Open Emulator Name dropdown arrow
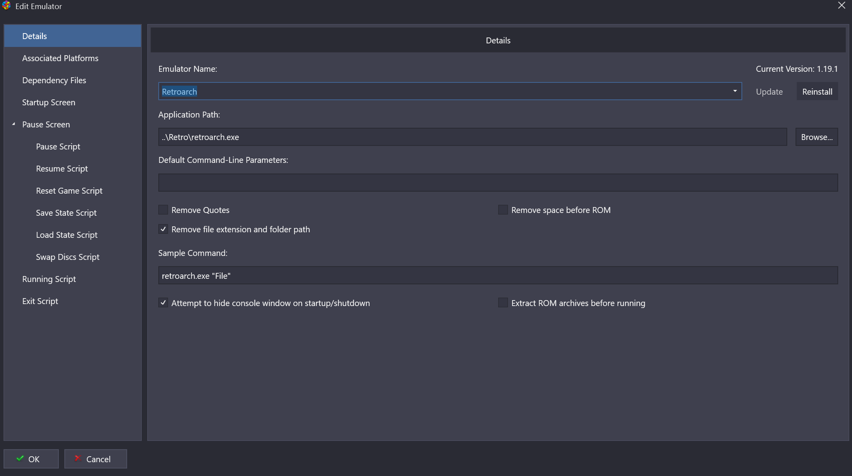Screen dimensions: 852x476 click(x=735, y=91)
